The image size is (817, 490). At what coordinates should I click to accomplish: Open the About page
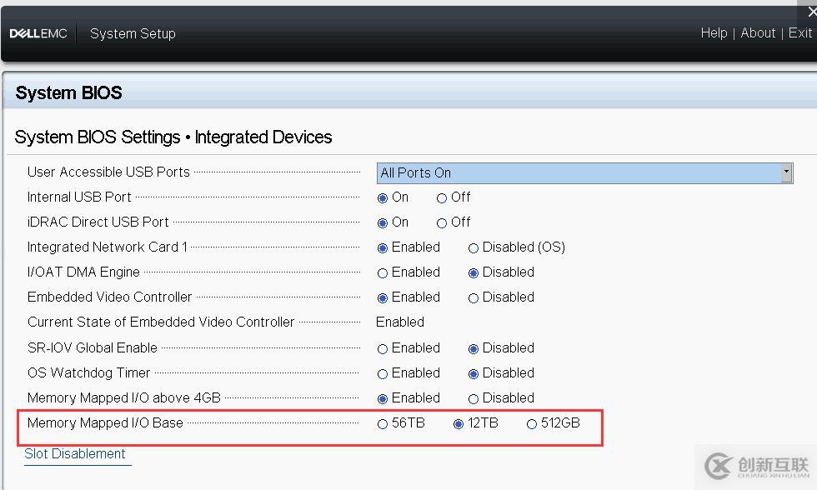(758, 33)
